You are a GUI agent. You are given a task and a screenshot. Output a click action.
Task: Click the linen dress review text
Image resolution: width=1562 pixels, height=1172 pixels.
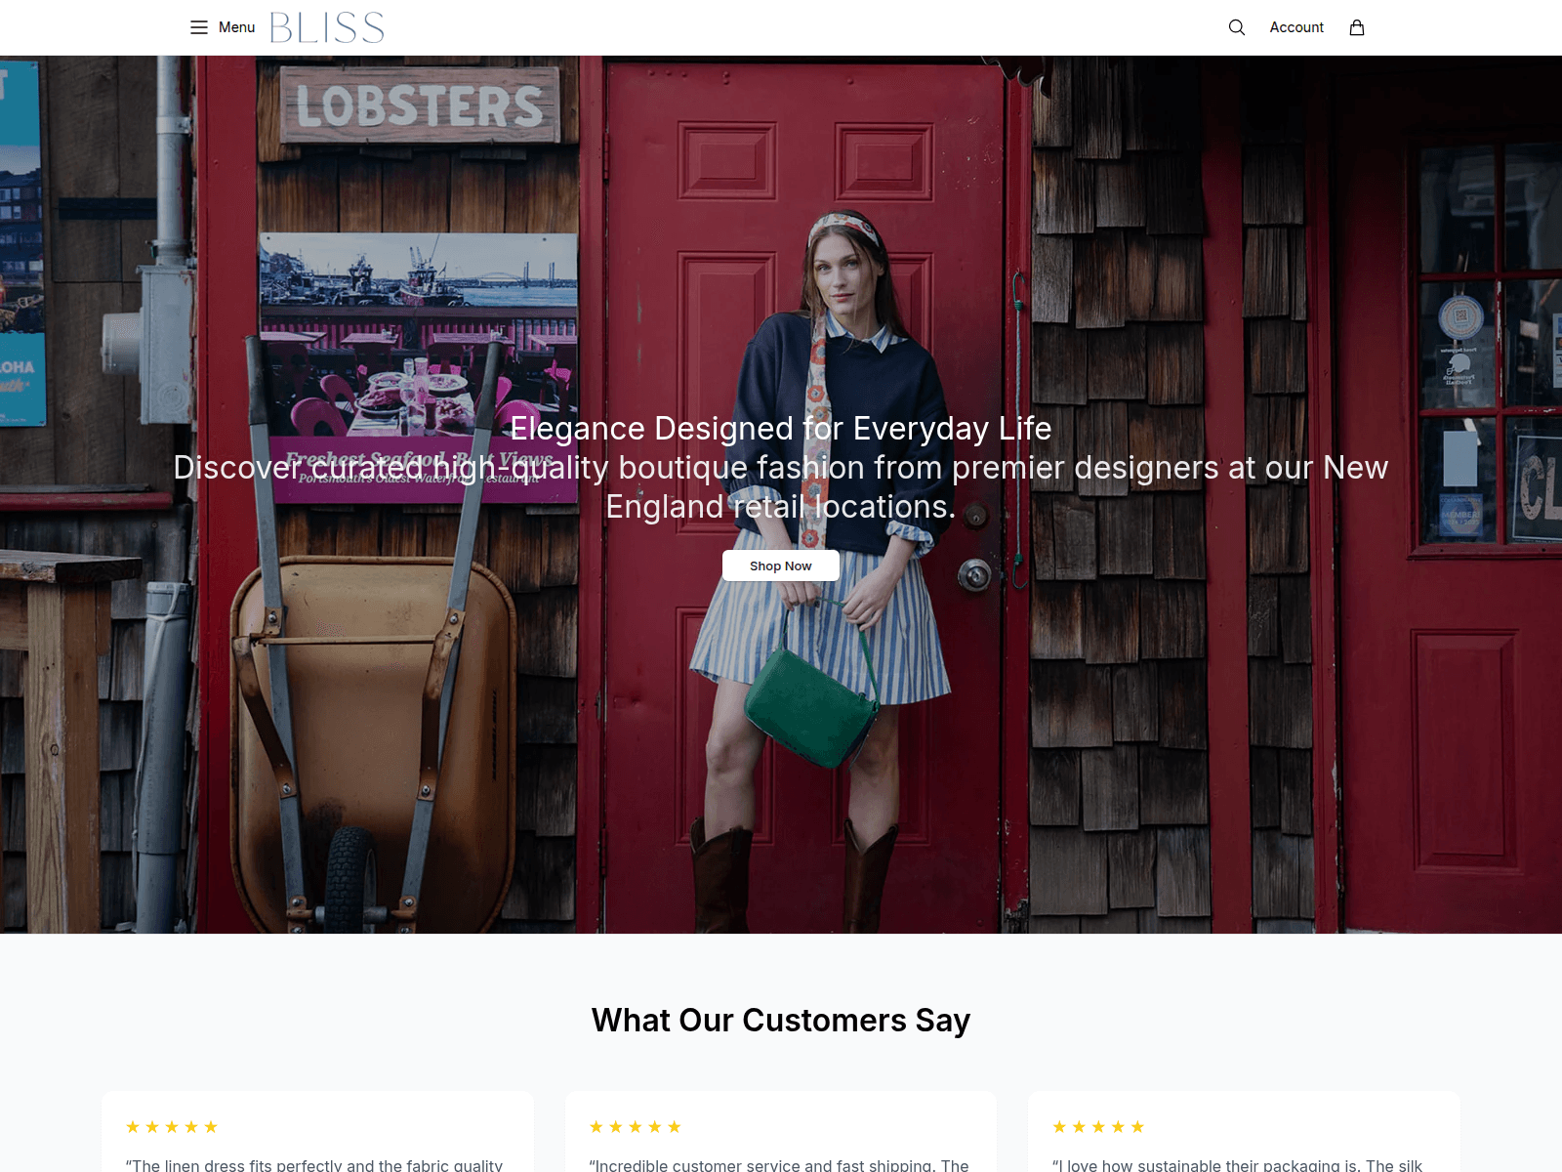click(x=314, y=1164)
